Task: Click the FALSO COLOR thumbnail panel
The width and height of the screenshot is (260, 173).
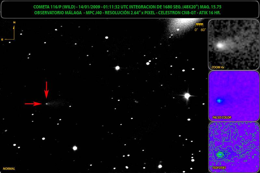Action: [x=234, y=96]
